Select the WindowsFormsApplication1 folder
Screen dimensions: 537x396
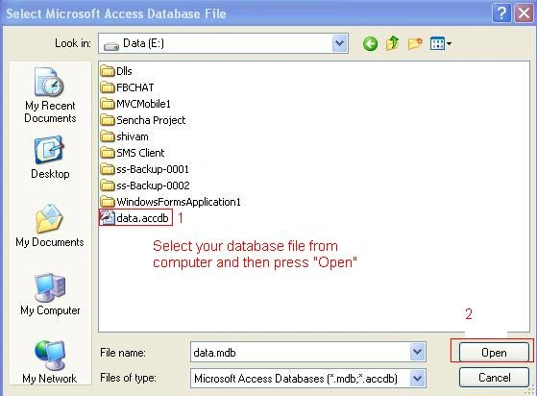pos(171,202)
